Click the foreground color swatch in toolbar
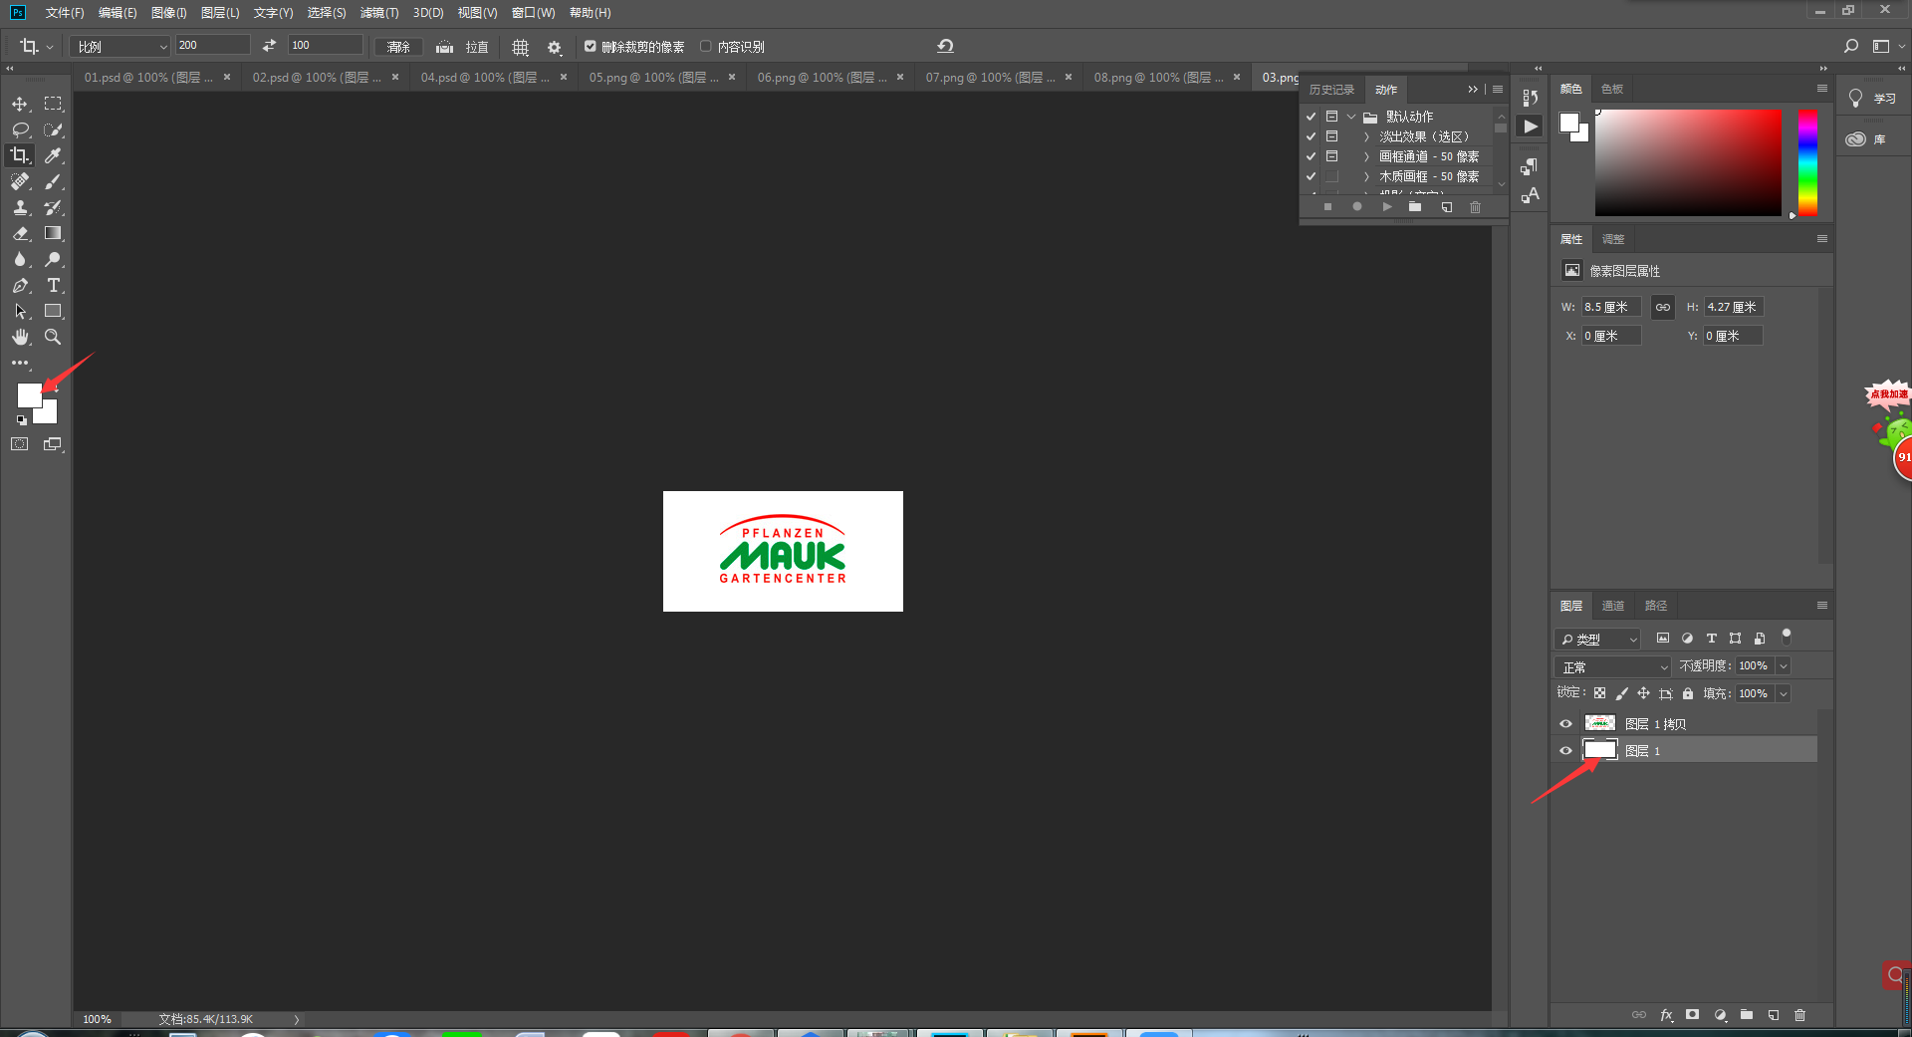 point(29,394)
